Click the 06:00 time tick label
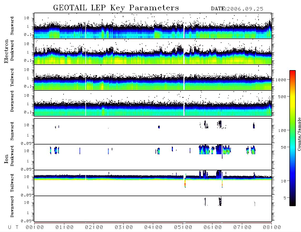Screen dimensions: 301x232 point(213,228)
